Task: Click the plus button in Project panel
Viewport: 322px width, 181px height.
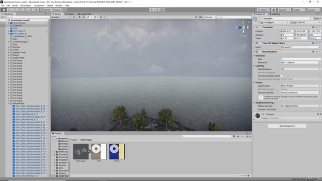Action: (53, 136)
